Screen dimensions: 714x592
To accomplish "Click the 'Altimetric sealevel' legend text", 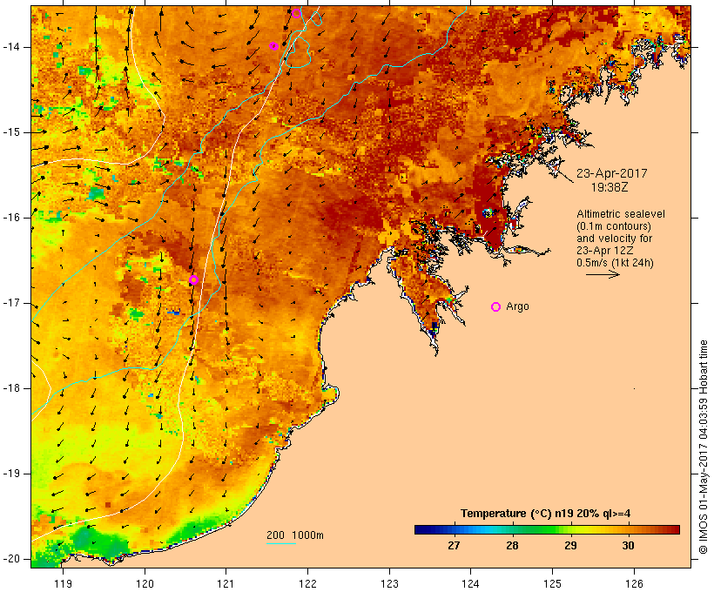I will pos(621,214).
